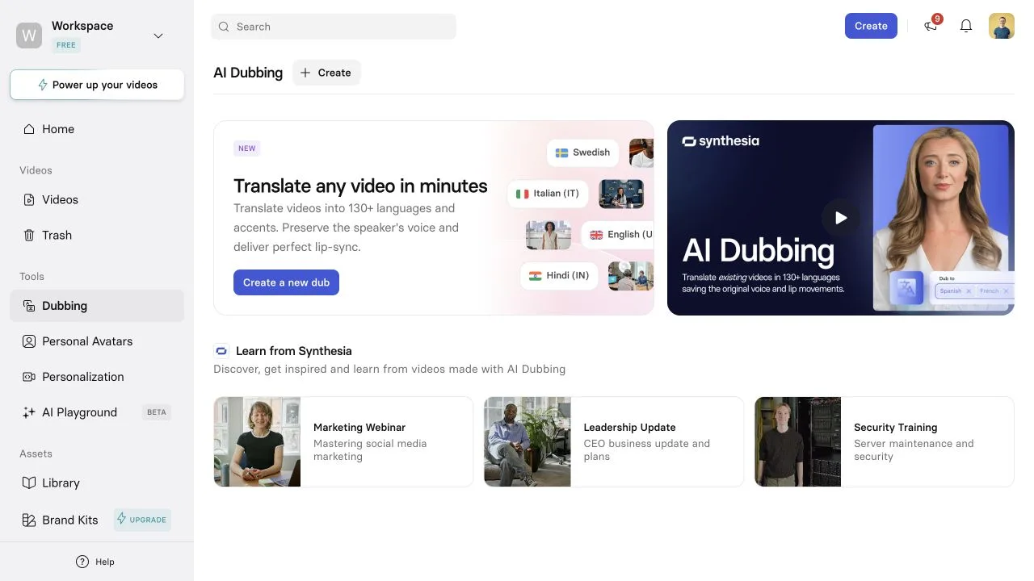
Task: Open notifications bell icon
Action: (966, 26)
